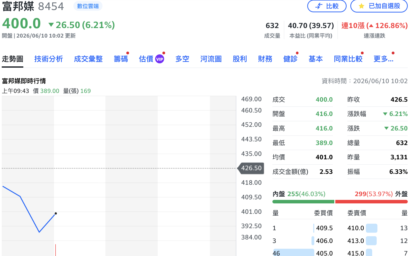The width and height of the screenshot is (411, 256).
Task: Select the 走勢圖 tab
Action: [13, 59]
